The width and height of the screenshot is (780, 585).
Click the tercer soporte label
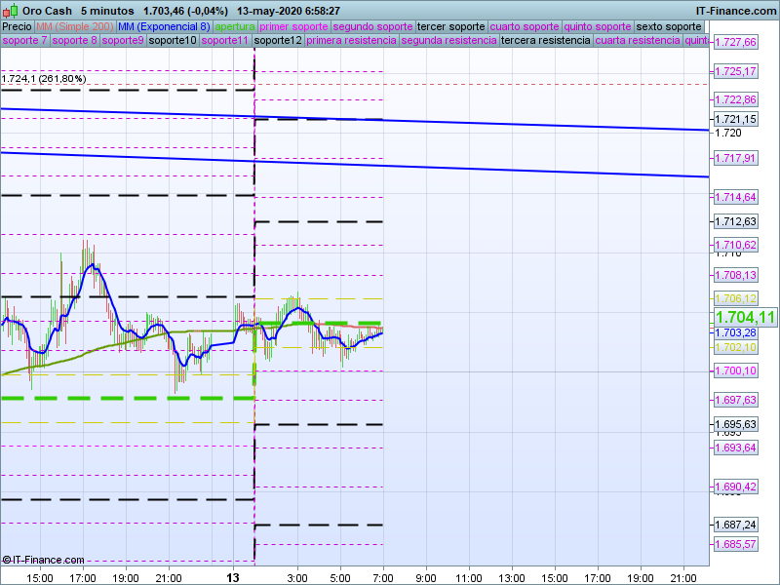449,26
